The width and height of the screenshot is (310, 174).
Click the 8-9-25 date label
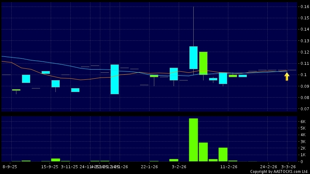tap(10, 166)
